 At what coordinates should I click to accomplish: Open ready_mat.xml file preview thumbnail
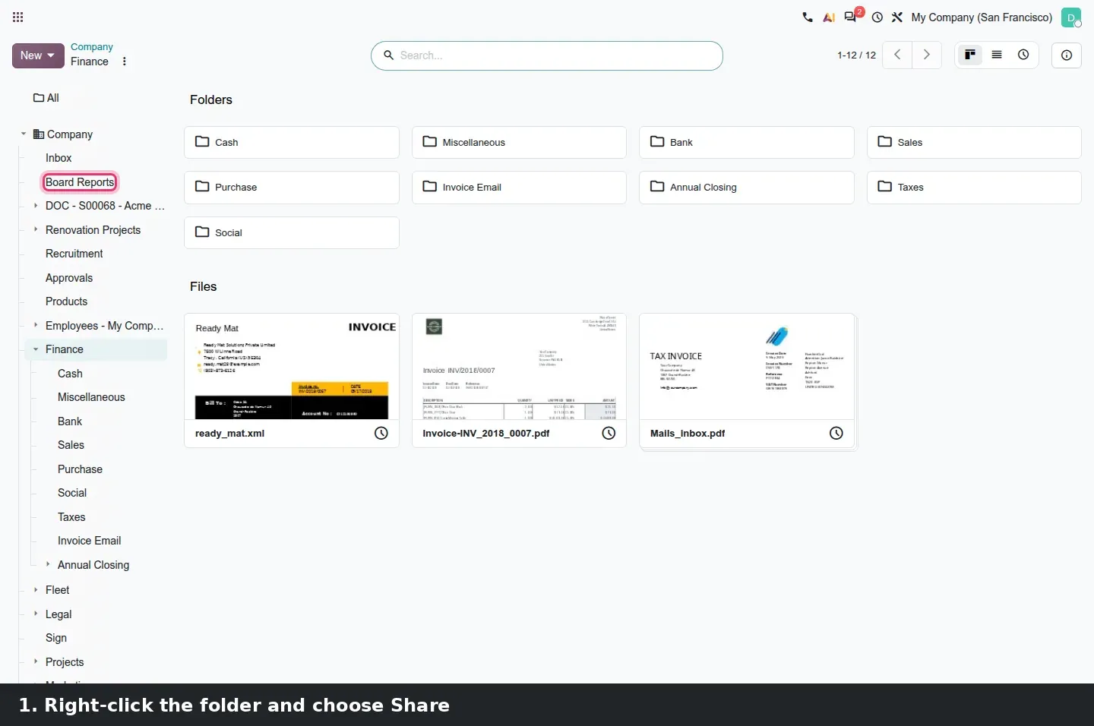tap(292, 367)
